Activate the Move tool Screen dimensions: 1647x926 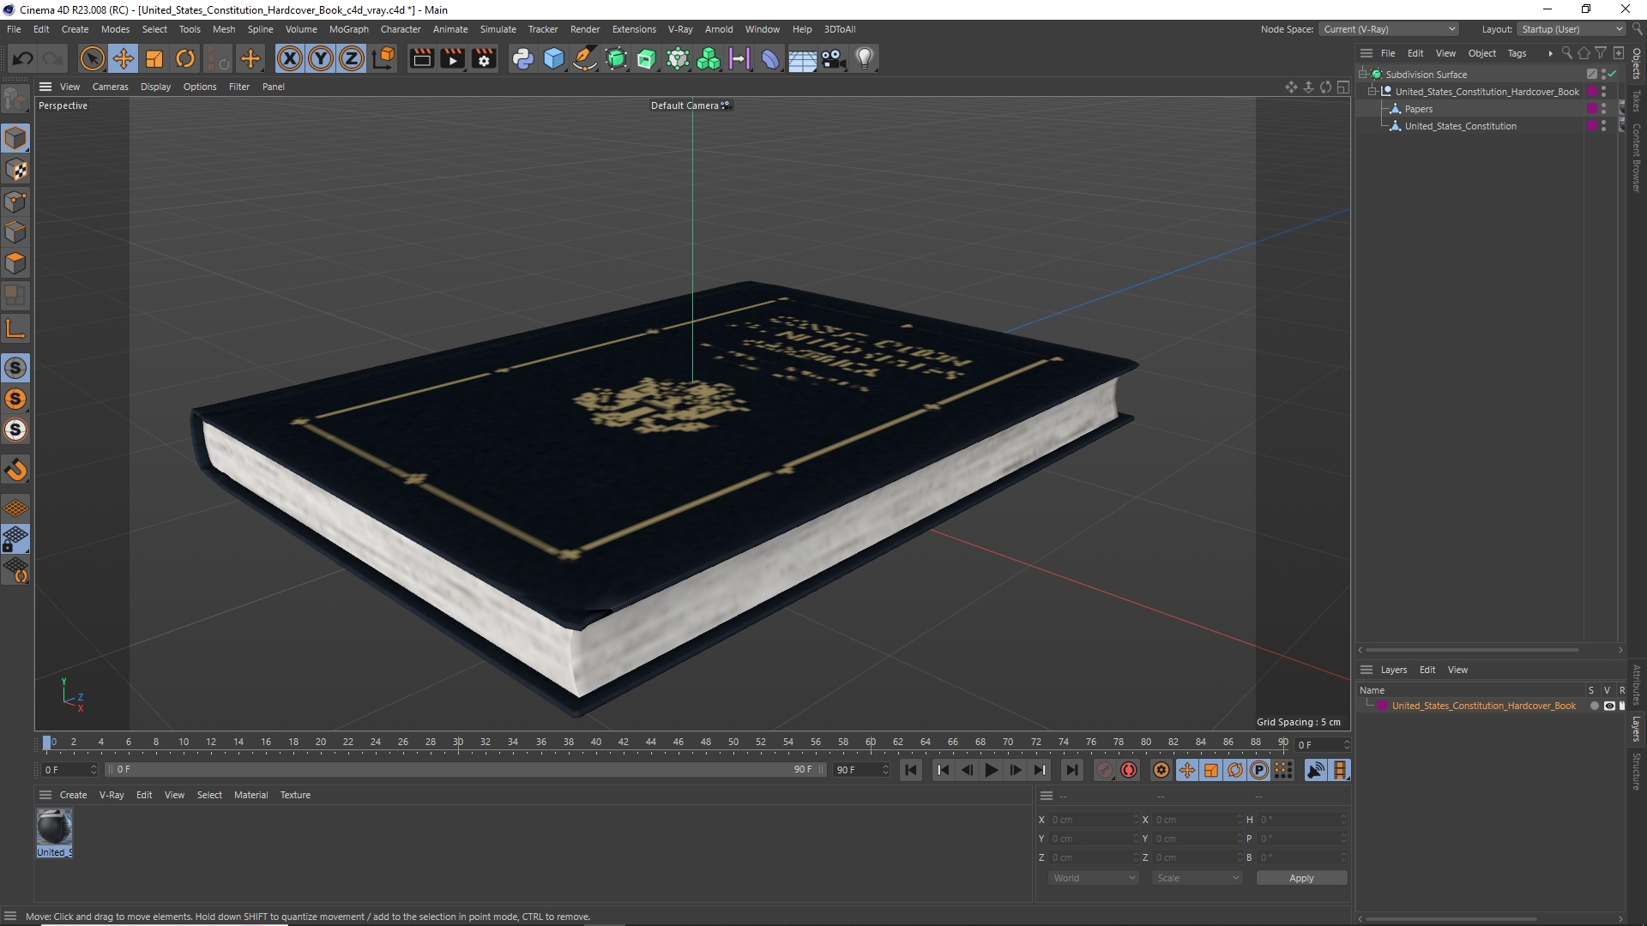coord(124,58)
